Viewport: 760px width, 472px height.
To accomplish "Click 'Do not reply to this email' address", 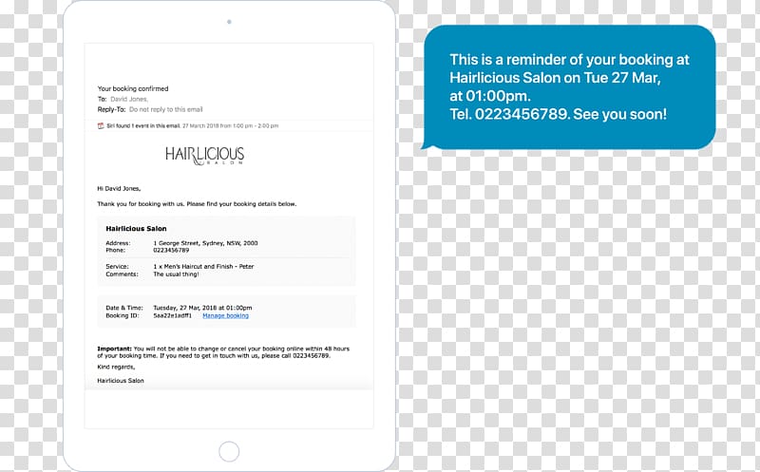I will click(165, 109).
